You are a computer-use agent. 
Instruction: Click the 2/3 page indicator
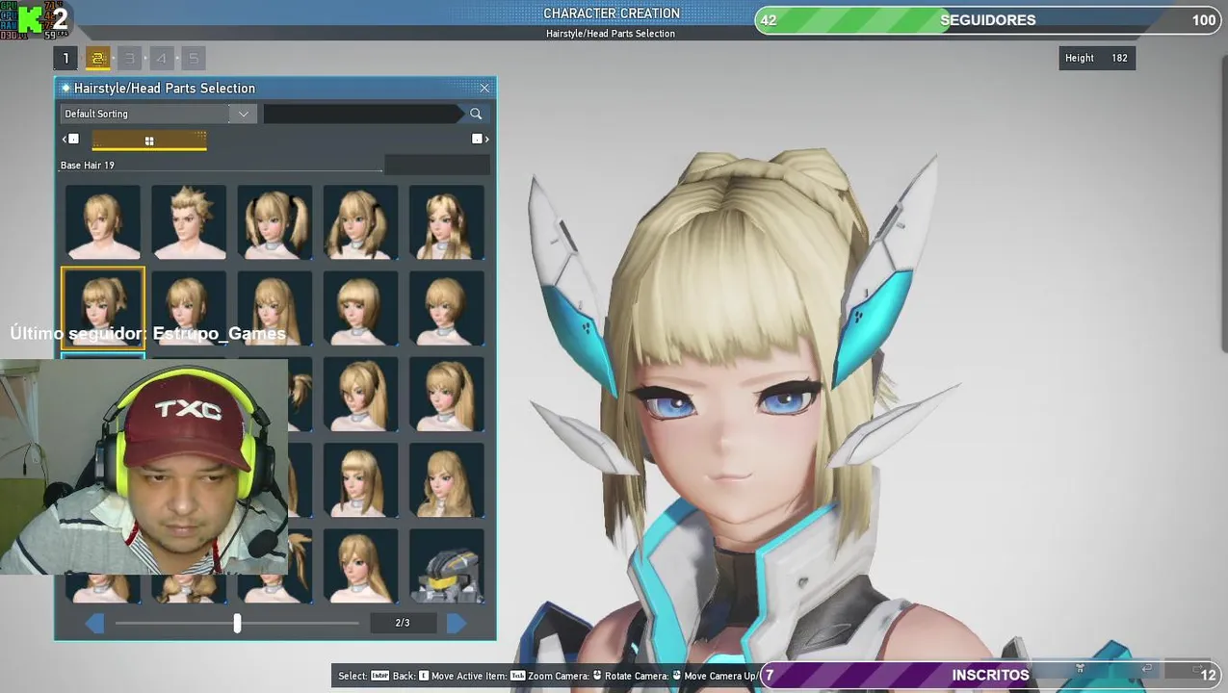(x=403, y=623)
